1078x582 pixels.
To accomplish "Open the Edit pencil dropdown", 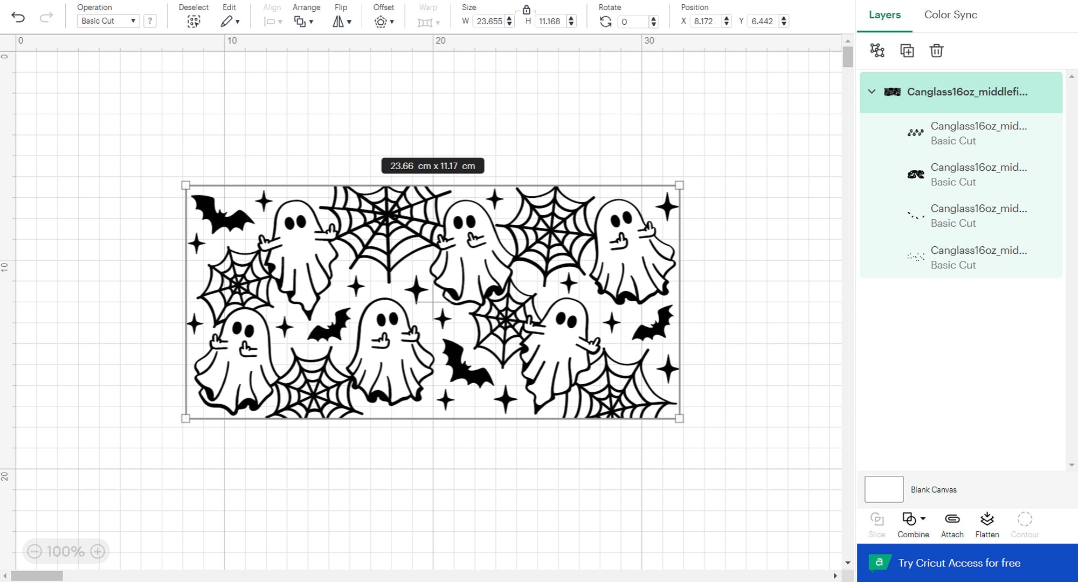I will [x=230, y=22].
